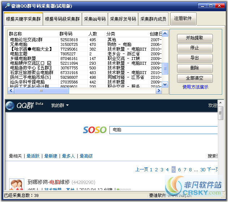Open the 使用方法演示 link

click(x=195, y=87)
